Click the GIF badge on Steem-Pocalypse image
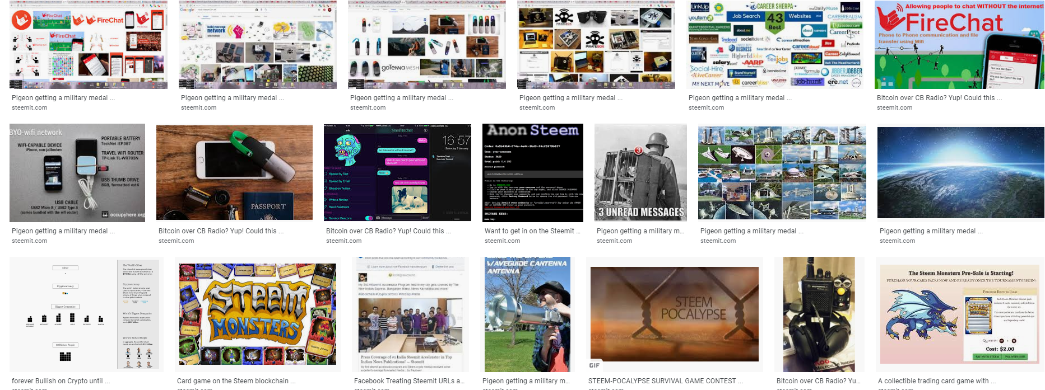The image size is (1045, 390). tap(595, 365)
